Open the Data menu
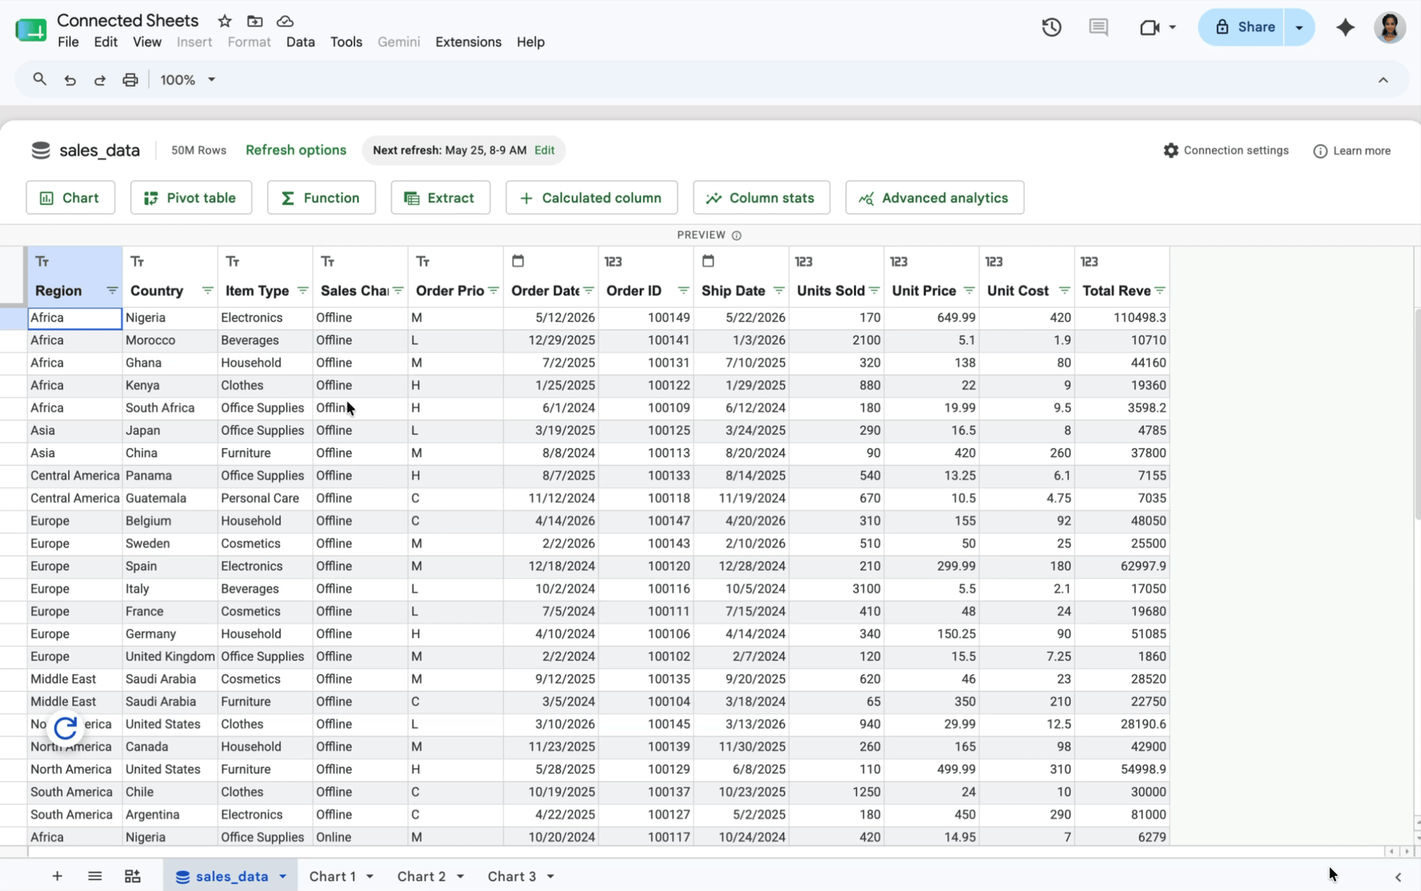 301,42
